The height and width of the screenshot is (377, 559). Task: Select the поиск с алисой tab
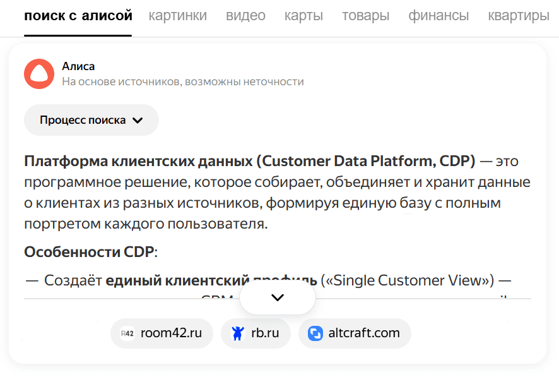(x=78, y=16)
